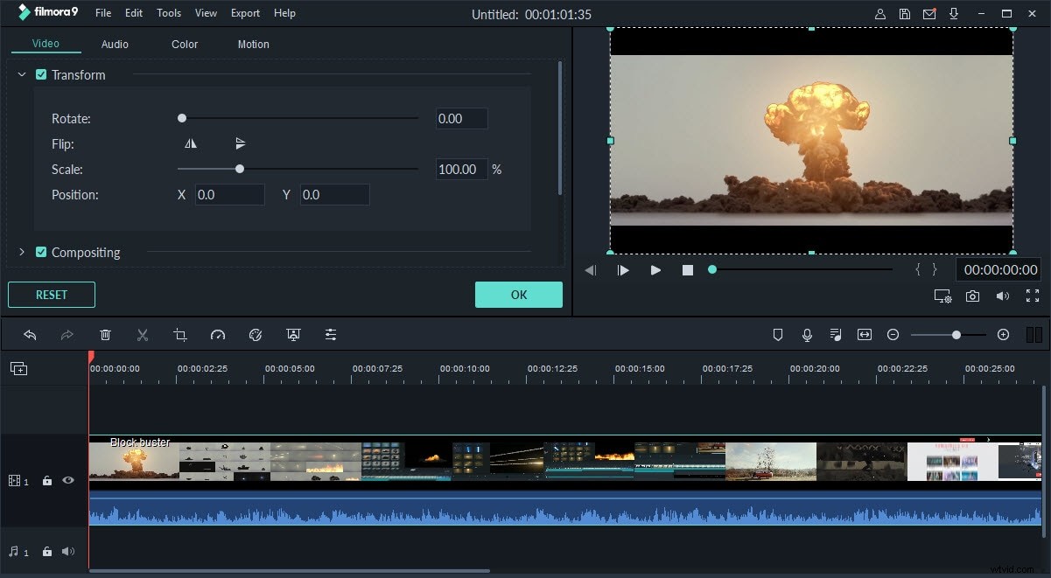Collapse the Transform section
The image size is (1051, 578).
pyautogui.click(x=21, y=74)
